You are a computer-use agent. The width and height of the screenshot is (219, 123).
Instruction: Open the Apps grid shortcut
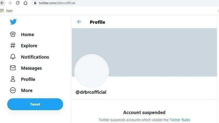(x=2, y=11)
